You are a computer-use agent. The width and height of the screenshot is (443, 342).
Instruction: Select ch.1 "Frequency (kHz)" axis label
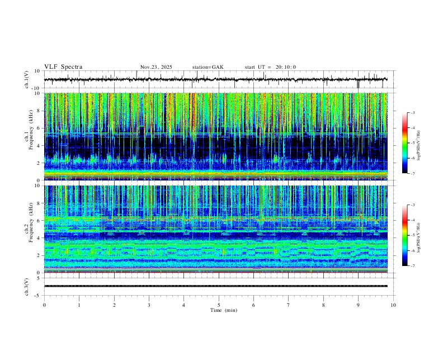[x=31, y=130]
